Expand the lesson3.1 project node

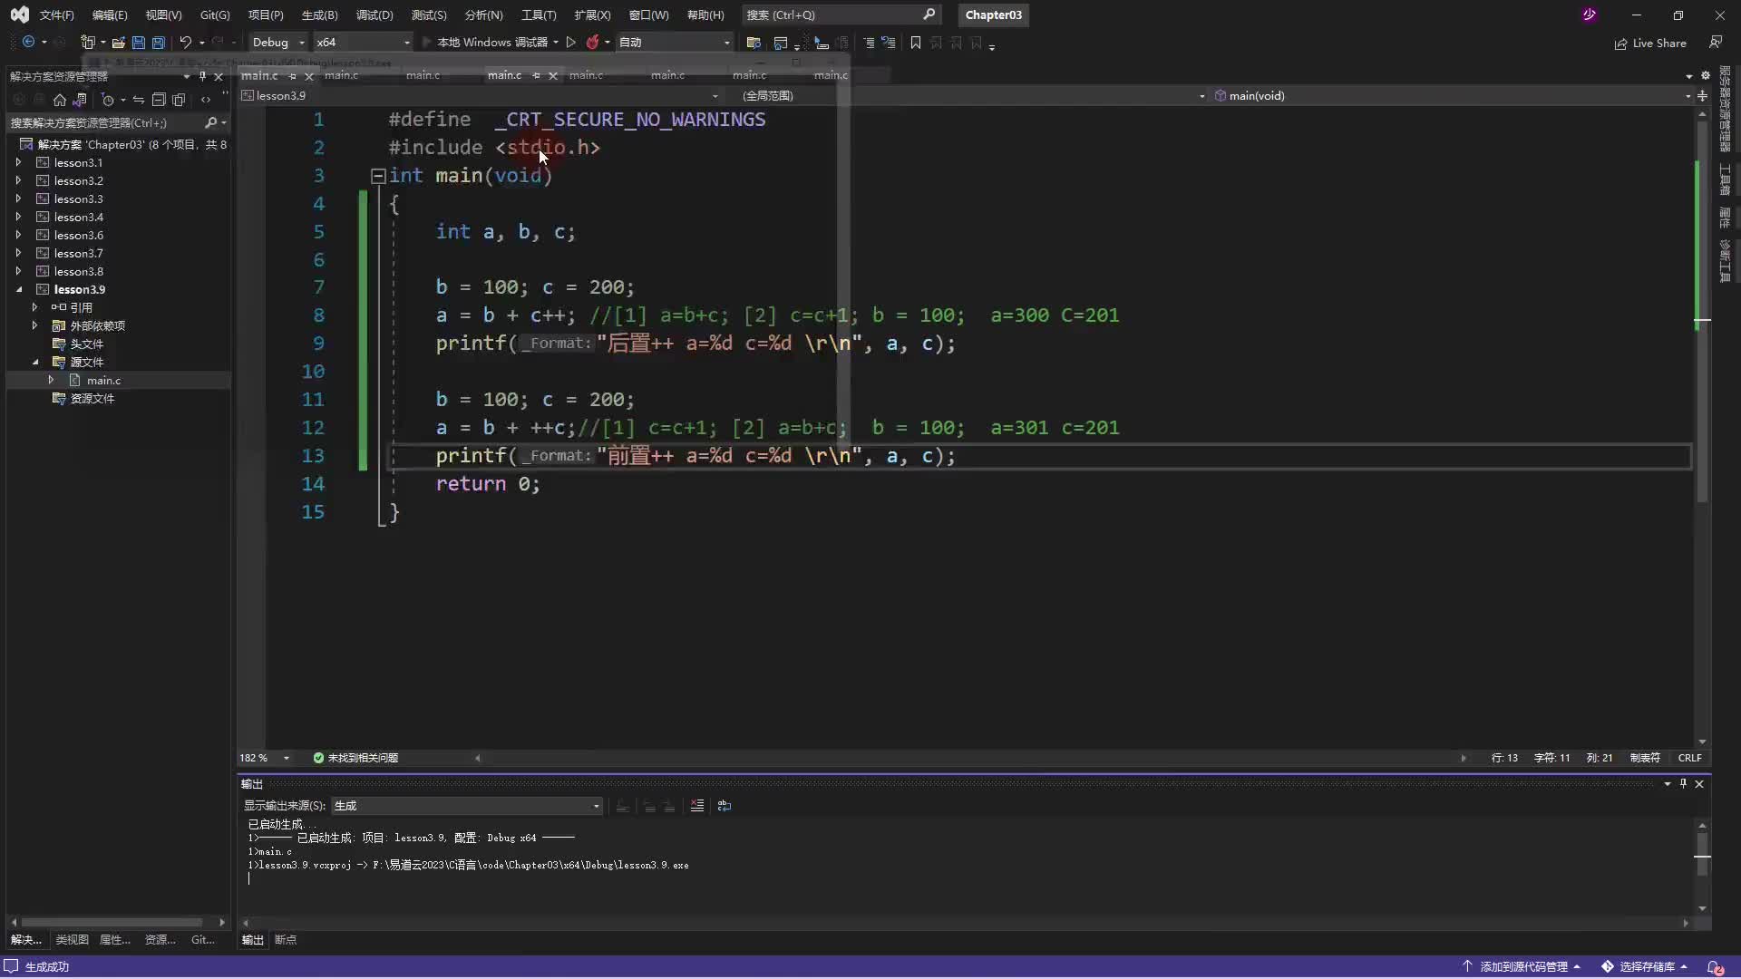tap(18, 162)
